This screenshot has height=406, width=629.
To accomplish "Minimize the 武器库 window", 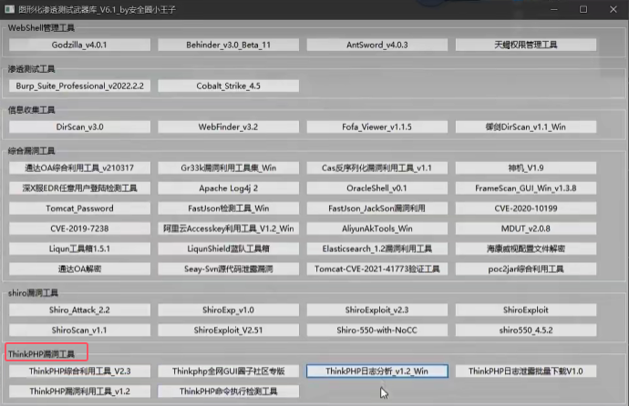I will coord(554,9).
